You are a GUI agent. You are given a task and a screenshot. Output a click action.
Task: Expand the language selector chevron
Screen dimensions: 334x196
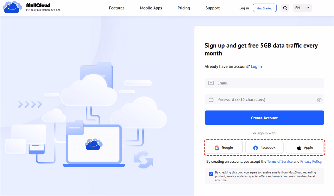click(x=308, y=8)
